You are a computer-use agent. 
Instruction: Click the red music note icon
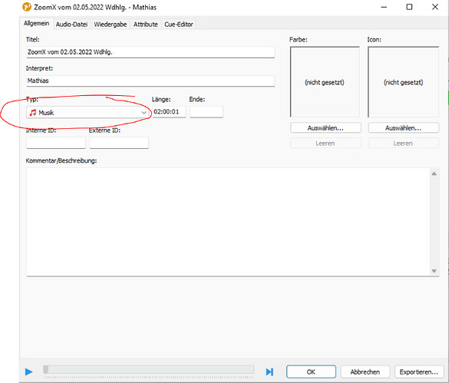[x=33, y=113]
